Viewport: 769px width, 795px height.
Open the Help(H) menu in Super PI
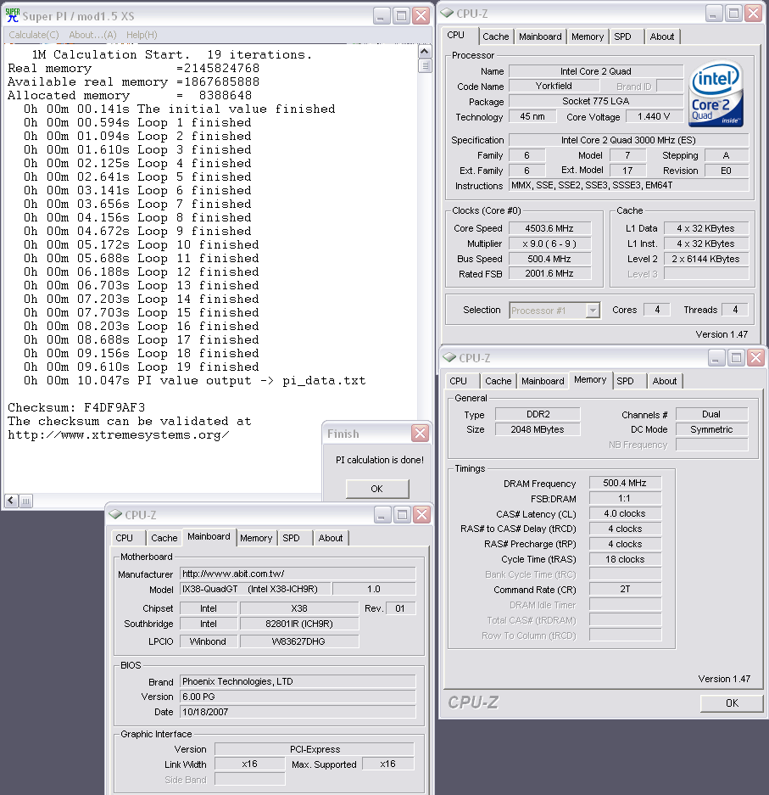142,35
